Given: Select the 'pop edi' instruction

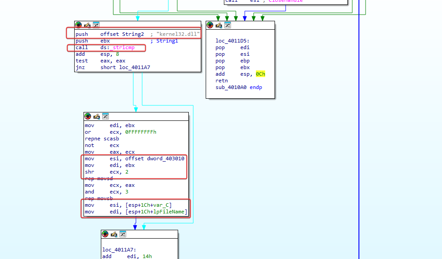Looking at the screenshot, I should (232, 47).
